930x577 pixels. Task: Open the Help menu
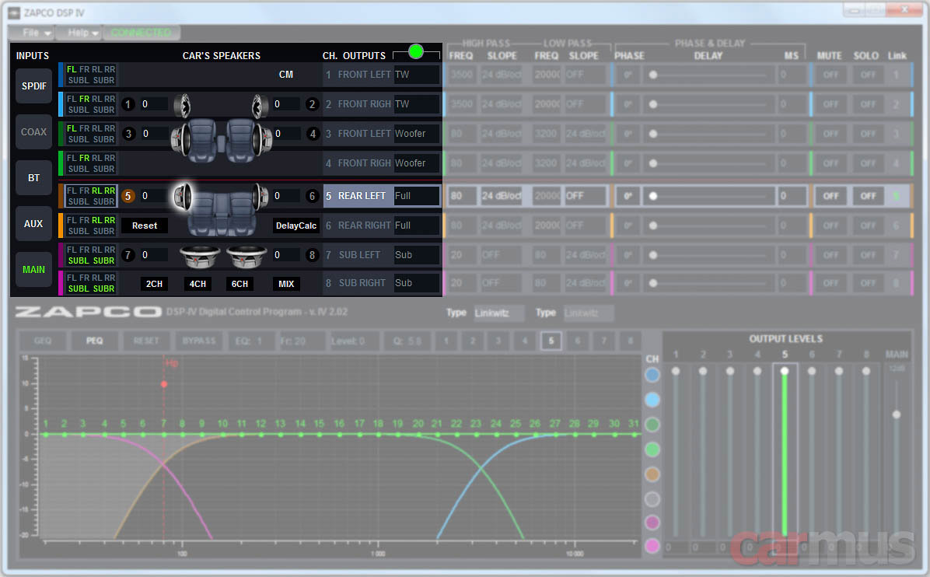(79, 33)
